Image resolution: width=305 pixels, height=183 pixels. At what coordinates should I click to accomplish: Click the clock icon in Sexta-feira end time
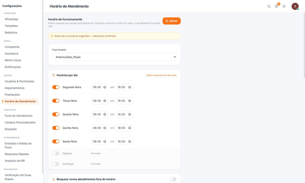(x=129, y=142)
